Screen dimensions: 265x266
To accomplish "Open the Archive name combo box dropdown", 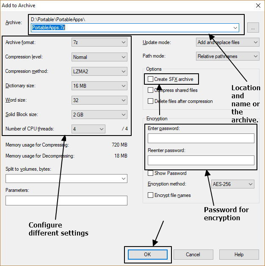I will pyautogui.click(x=235, y=28).
